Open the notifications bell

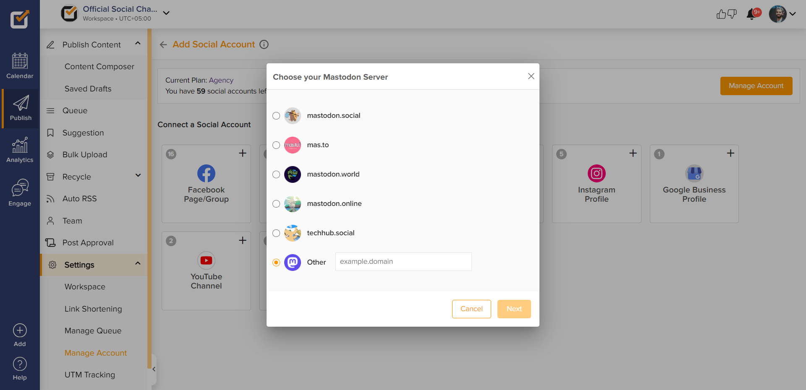click(751, 14)
